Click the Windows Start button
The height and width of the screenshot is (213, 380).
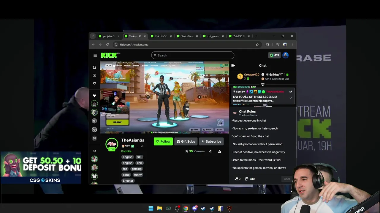pyautogui.click(x=151, y=208)
